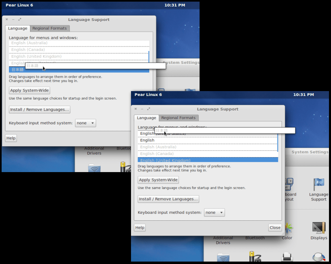Switch to Regional Formats tab in lower-right screenshot
This screenshot has height=264, width=331.
[178, 118]
